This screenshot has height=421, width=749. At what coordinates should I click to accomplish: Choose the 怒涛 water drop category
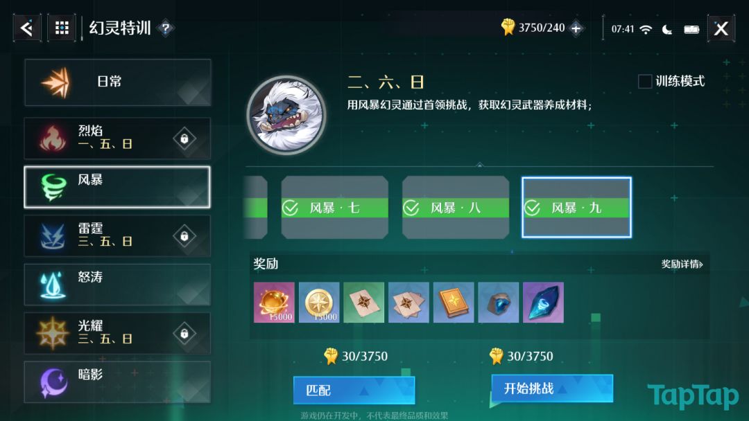pos(117,285)
